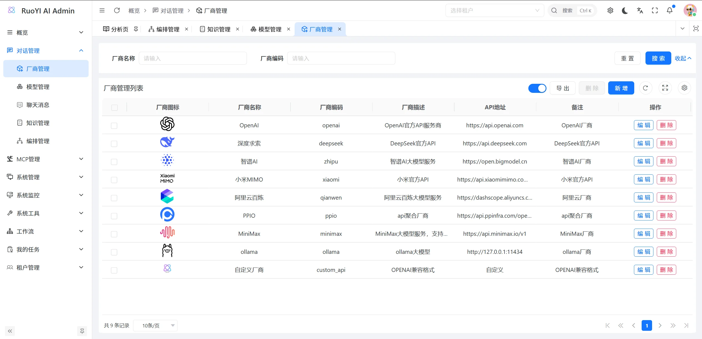Enter fullscreen via the header fullscreen icon
The height and width of the screenshot is (339, 702).
pos(655,10)
